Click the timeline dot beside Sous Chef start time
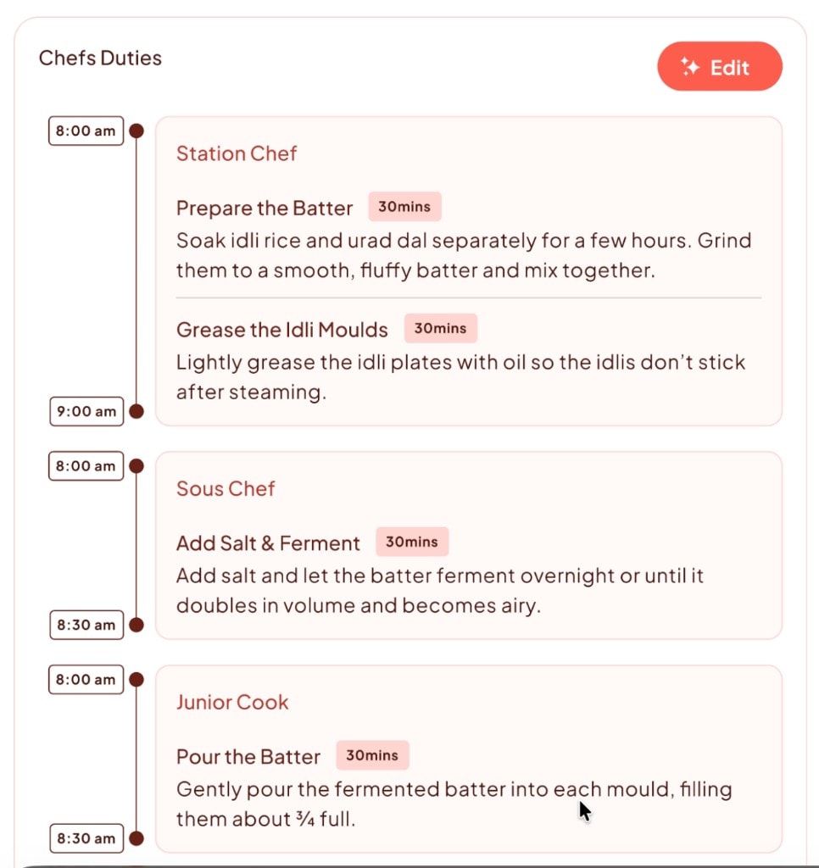This screenshot has height=868, width=819. [136, 465]
